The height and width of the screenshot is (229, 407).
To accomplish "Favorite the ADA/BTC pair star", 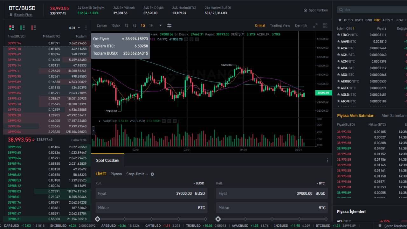I will coord(338,68).
